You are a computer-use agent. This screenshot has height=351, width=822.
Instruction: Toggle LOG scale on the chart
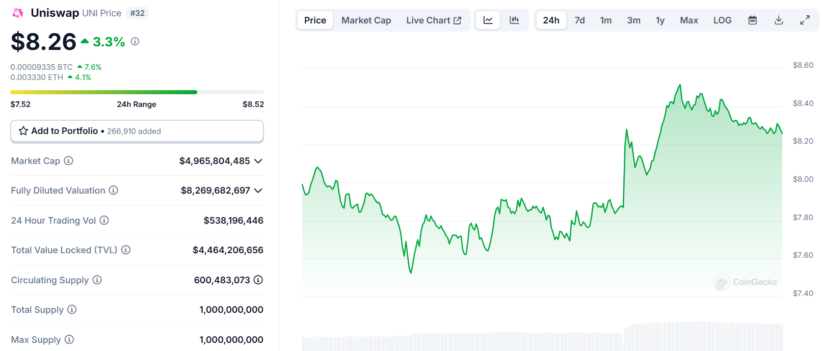pos(723,20)
